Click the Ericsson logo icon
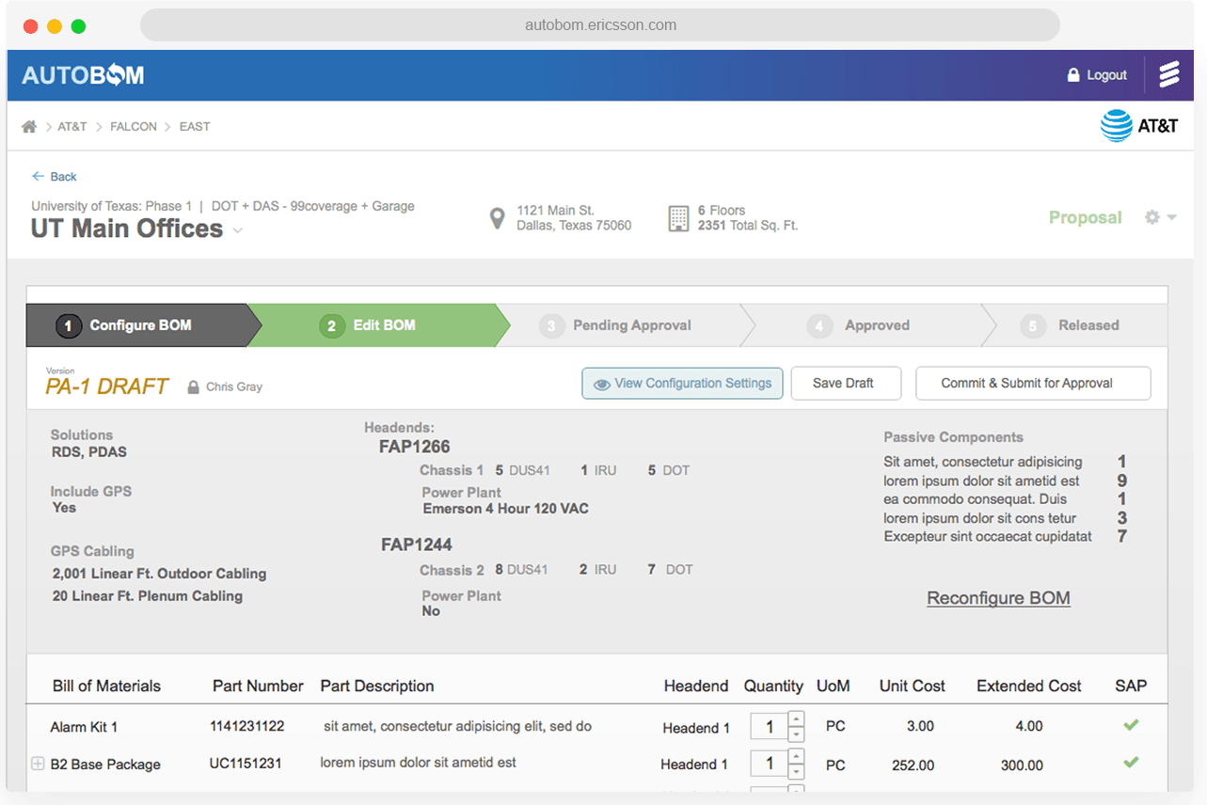Screen dimensions: 1207x805 (x=1168, y=74)
